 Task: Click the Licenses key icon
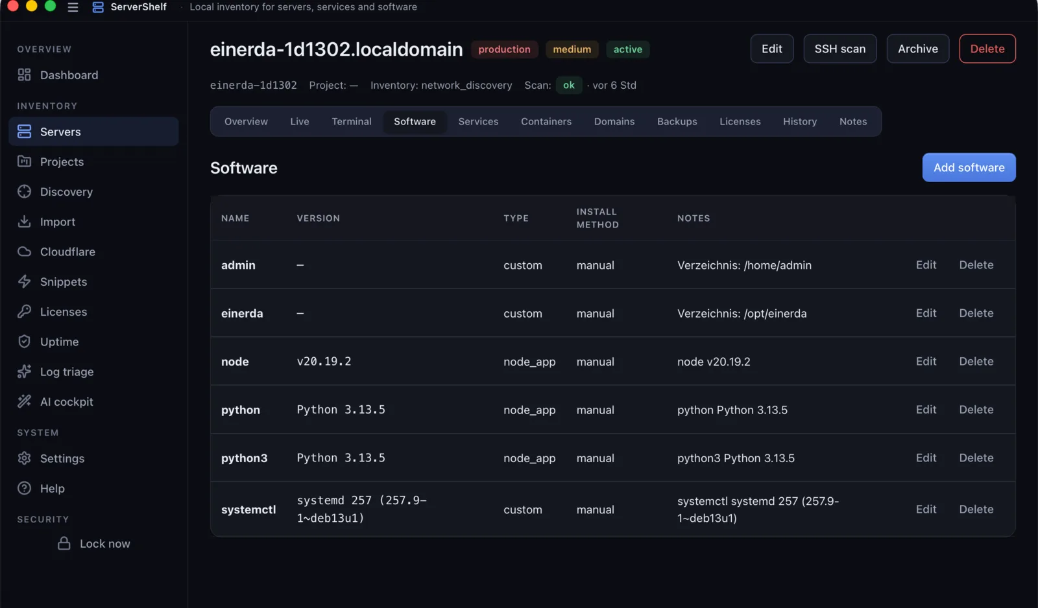pyautogui.click(x=24, y=312)
